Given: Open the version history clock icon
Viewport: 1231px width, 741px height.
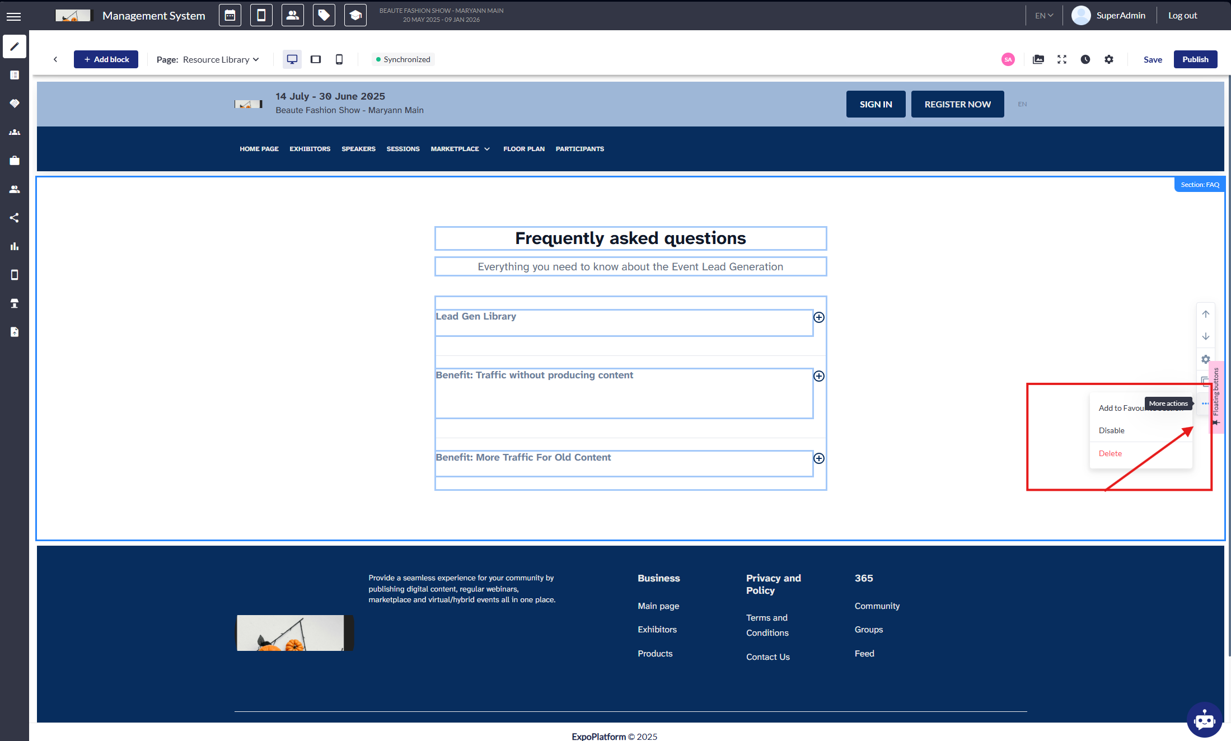Looking at the screenshot, I should pyautogui.click(x=1085, y=59).
